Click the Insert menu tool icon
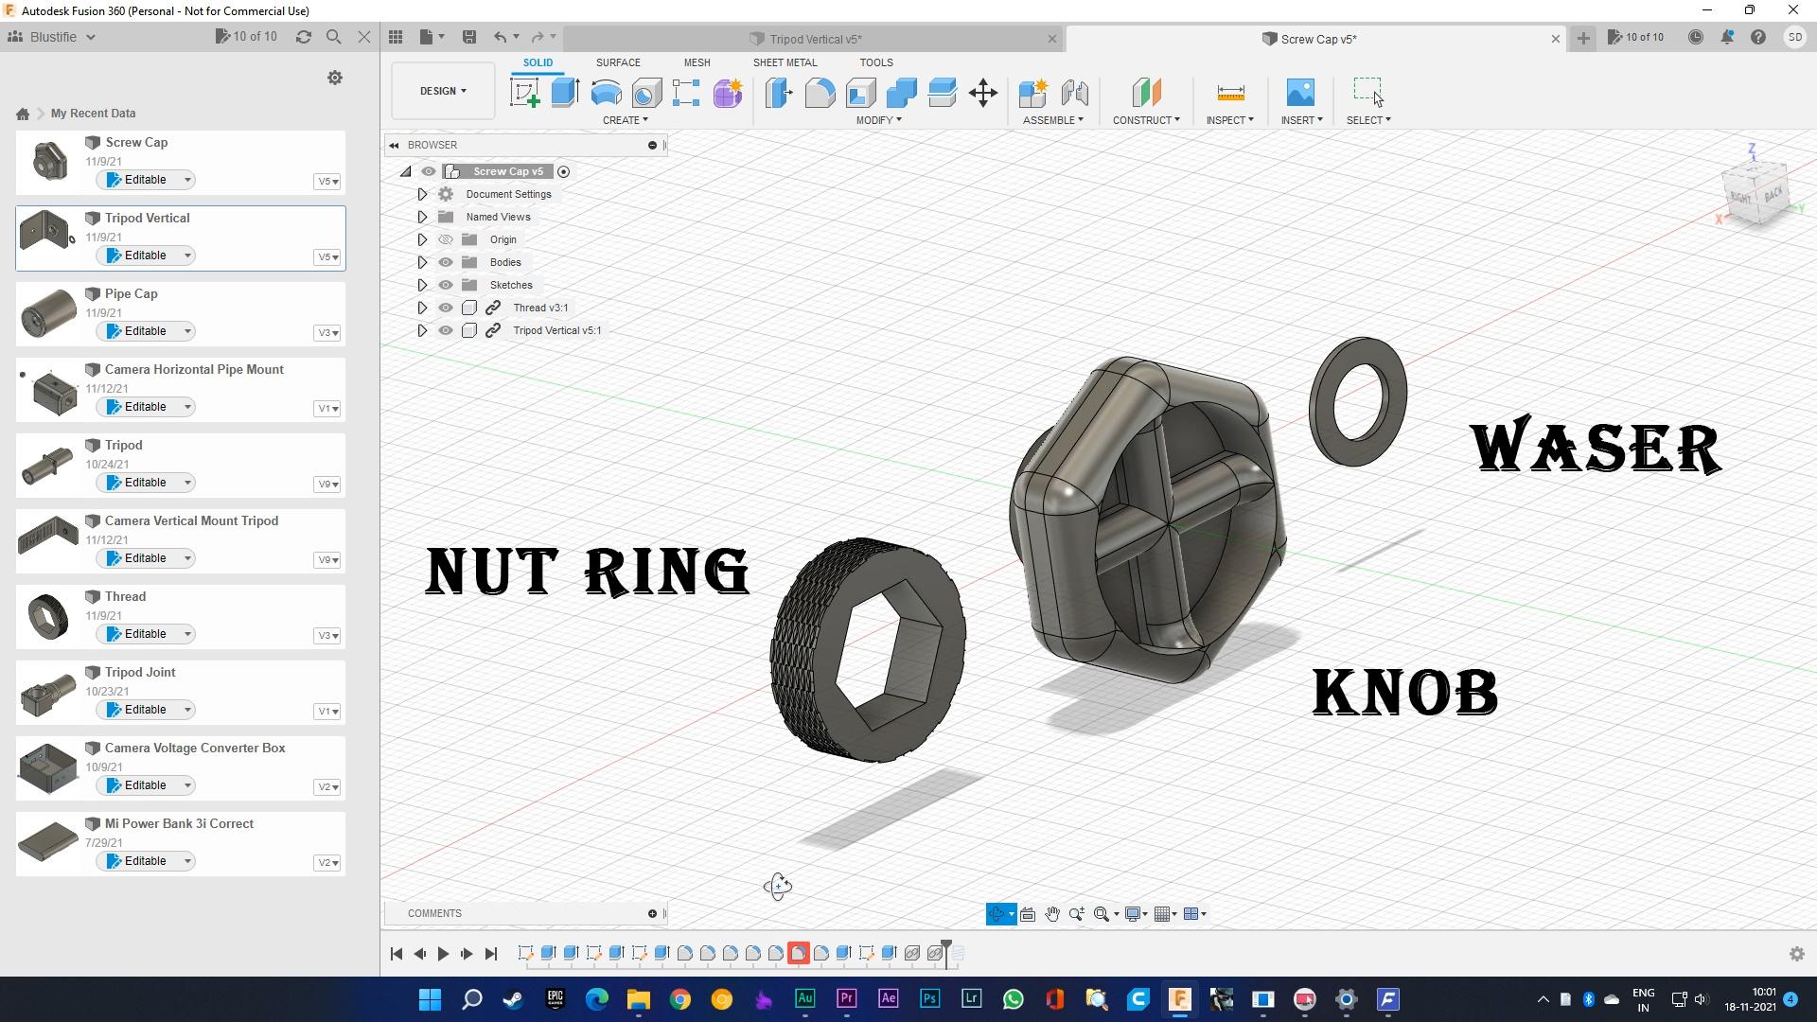 1299,93
